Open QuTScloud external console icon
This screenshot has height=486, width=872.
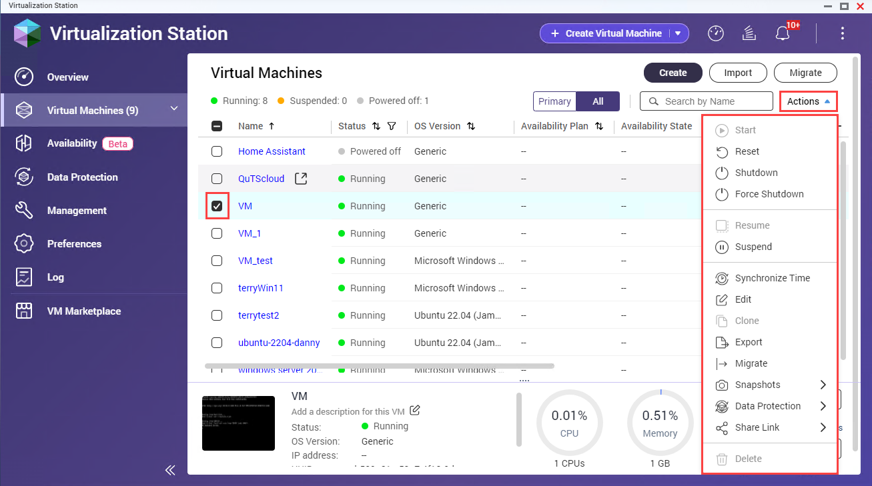click(301, 179)
